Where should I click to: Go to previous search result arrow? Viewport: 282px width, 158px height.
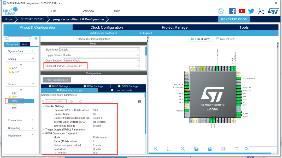click(71, 101)
